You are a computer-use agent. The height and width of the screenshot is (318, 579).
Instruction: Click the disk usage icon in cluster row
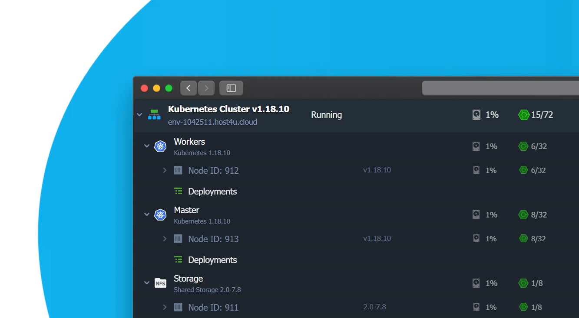[476, 115]
